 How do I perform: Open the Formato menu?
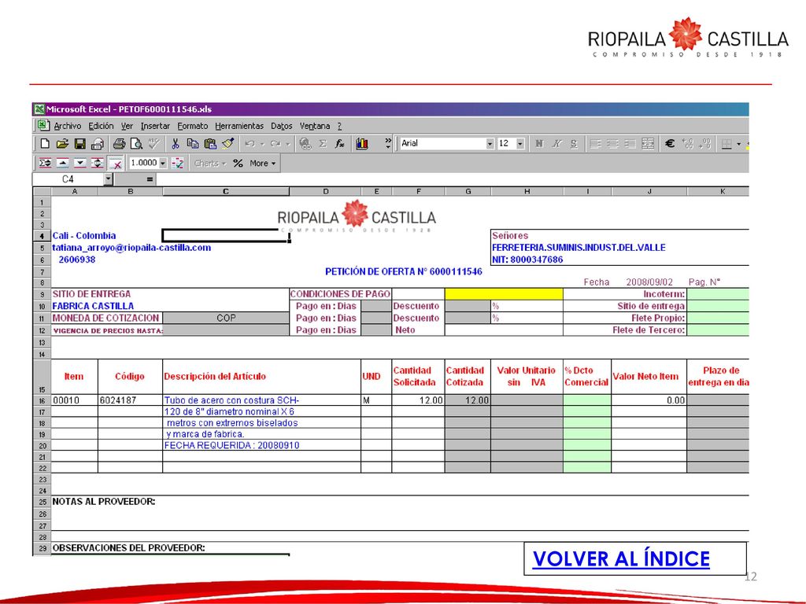point(193,126)
